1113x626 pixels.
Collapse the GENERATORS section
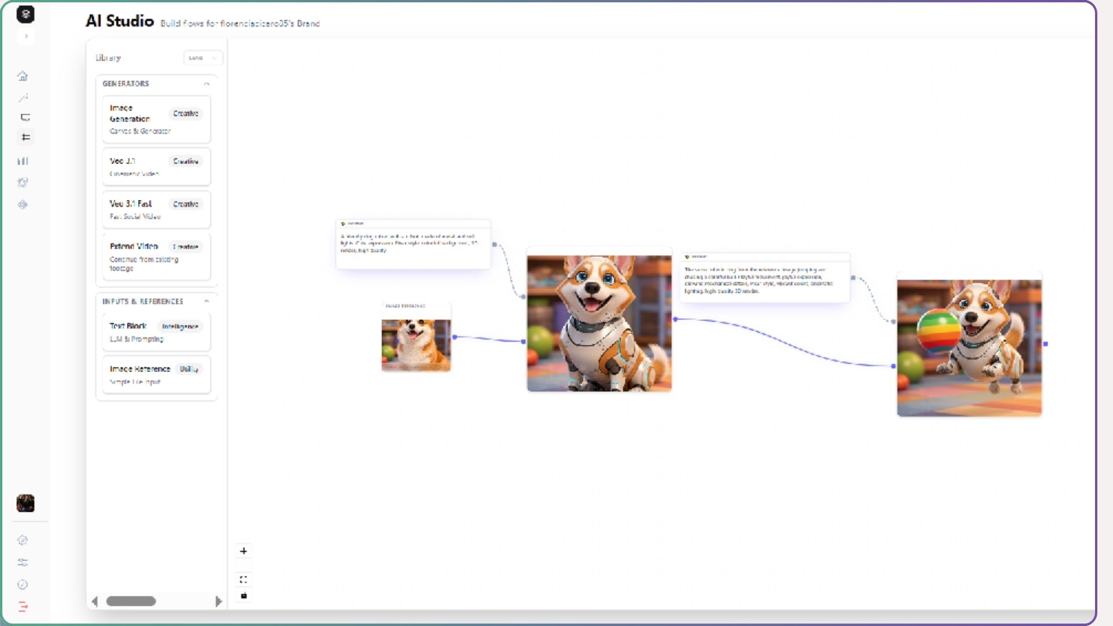click(206, 83)
